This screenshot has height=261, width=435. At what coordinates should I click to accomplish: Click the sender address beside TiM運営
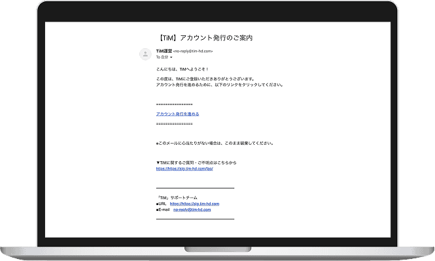192,51
